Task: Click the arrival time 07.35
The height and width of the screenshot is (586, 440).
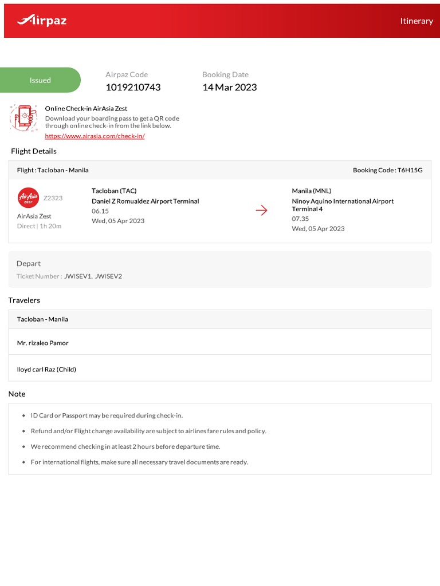Action: click(x=300, y=219)
